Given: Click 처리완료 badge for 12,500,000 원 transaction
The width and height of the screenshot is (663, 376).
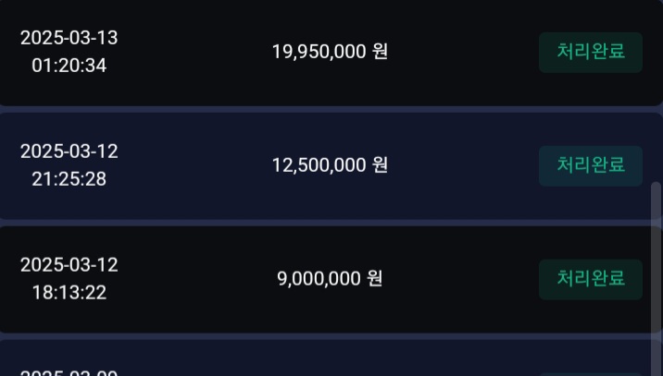Looking at the screenshot, I should [x=590, y=165].
